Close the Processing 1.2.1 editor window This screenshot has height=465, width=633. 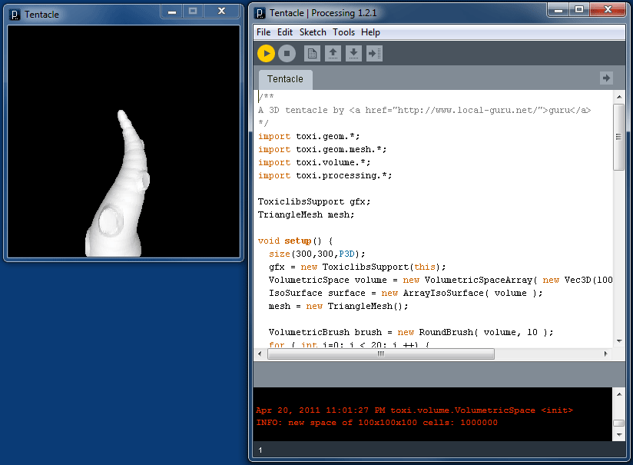coord(608,10)
